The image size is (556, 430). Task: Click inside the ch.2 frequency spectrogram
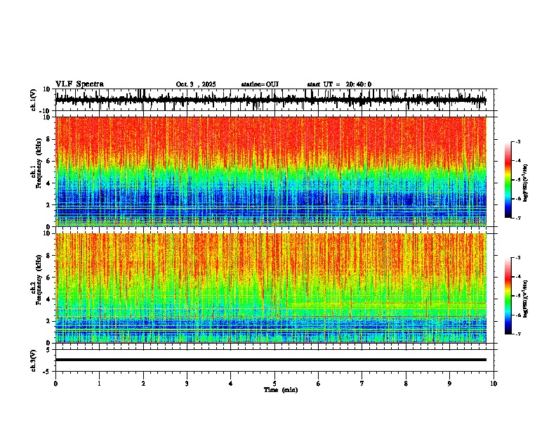click(x=271, y=288)
